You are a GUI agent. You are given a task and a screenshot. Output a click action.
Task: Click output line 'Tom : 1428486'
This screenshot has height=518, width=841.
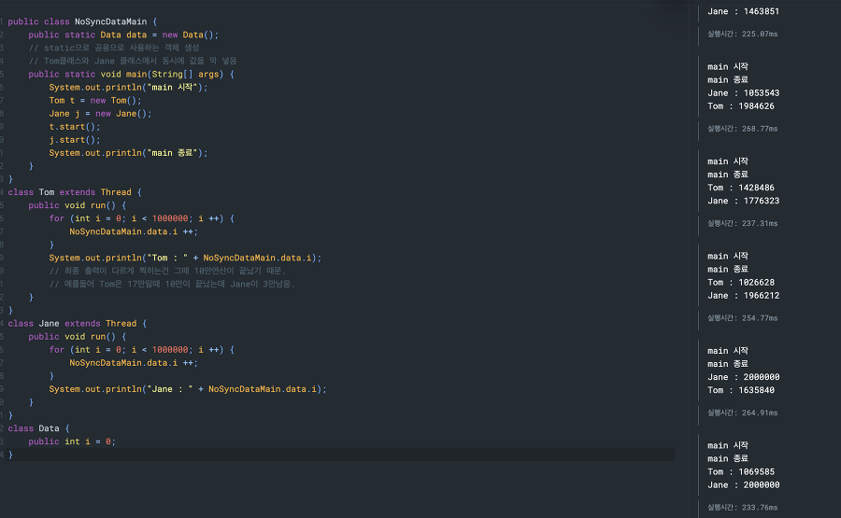pos(741,188)
